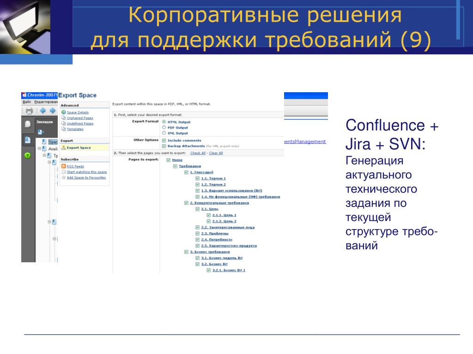Click the icon beside Start watching this space
This screenshot has width=473, height=354.
(x=64, y=172)
